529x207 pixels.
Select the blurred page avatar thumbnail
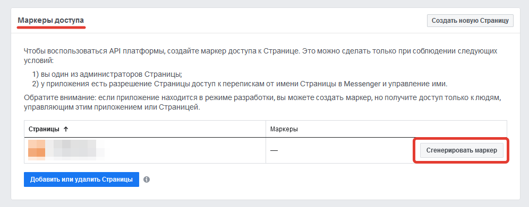[x=37, y=150]
